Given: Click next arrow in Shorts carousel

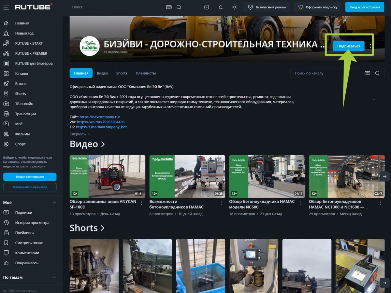Looking at the screenshot, I should [x=384, y=283].
